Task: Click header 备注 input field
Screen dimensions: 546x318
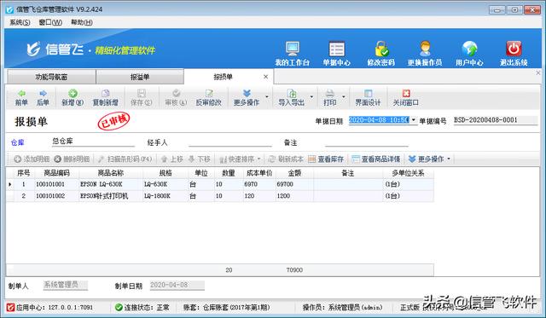Action: [366, 142]
